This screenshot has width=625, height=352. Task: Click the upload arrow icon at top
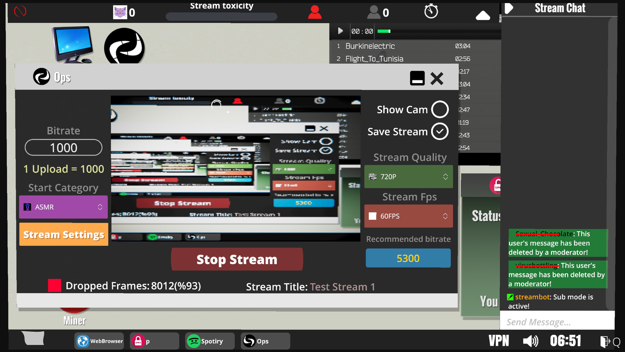pos(482,15)
